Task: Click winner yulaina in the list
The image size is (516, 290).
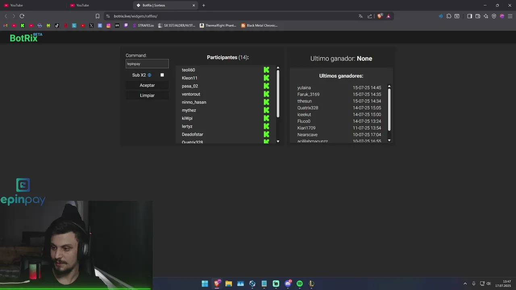Action: pyautogui.click(x=304, y=88)
